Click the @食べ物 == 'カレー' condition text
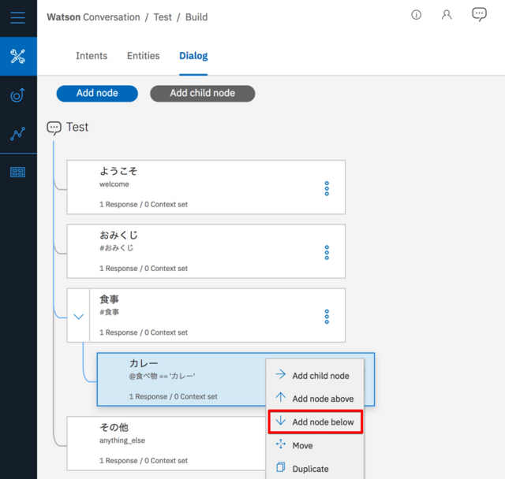The width and height of the screenshot is (505, 479). pos(162,376)
